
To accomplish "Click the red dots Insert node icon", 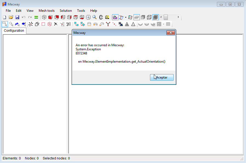I will pos(114,24).
